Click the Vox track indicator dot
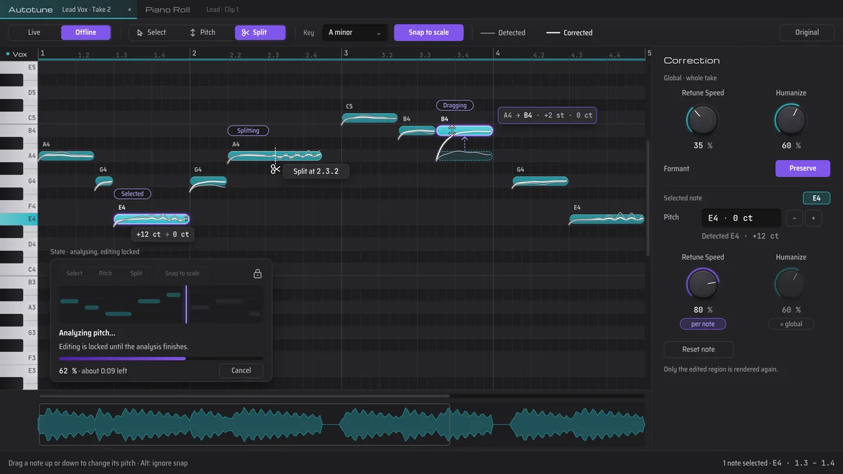 click(8, 54)
